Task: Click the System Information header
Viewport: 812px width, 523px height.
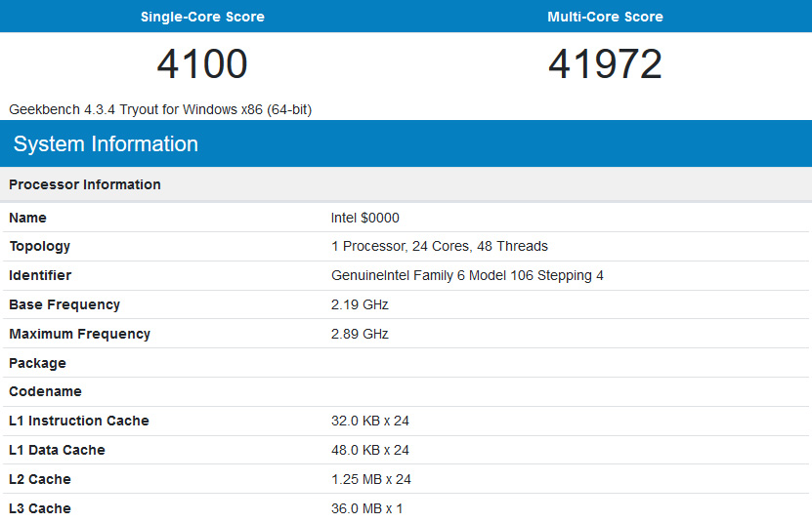Action: (106, 143)
